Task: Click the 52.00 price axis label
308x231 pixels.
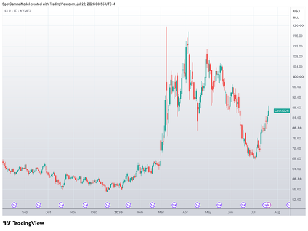Action: [297, 200]
